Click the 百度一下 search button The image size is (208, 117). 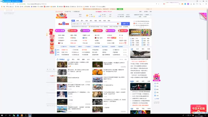[x=125, y=24]
